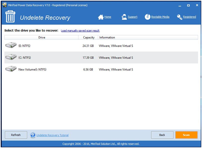Start the orange Scan button
This screenshot has height=148, width=202.
tap(186, 135)
